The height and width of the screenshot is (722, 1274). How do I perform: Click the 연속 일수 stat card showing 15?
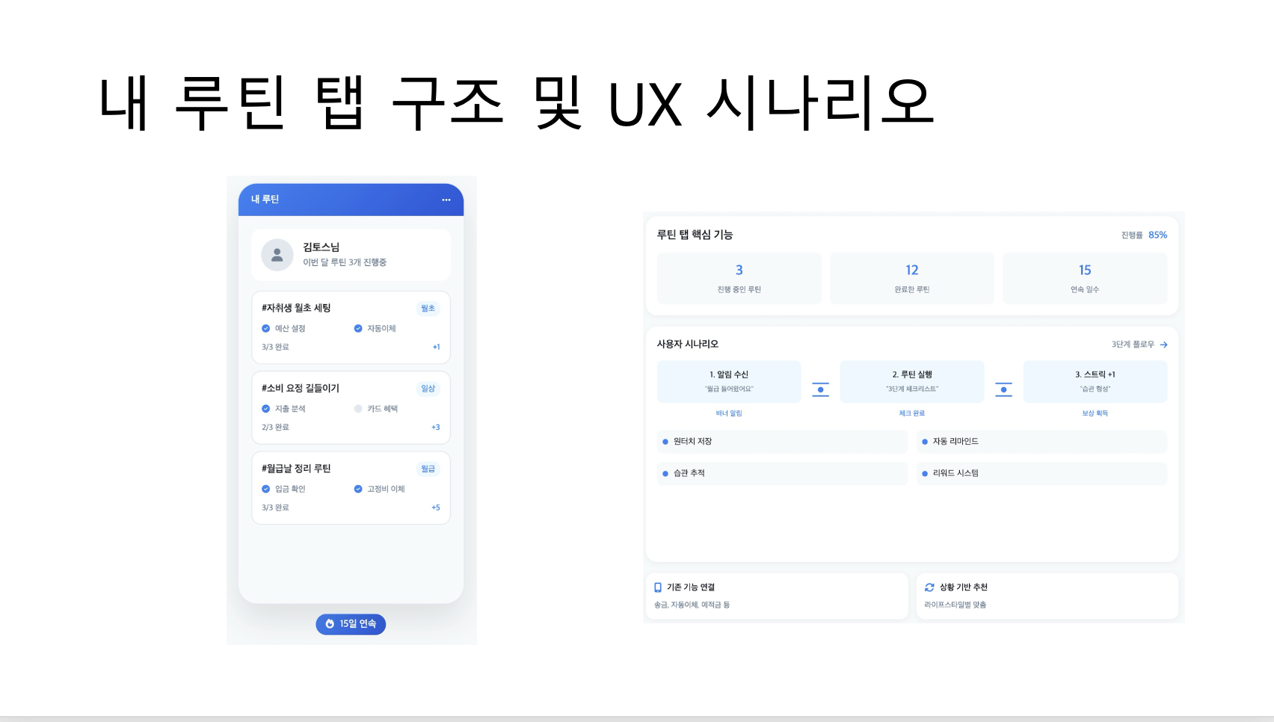click(x=1085, y=278)
